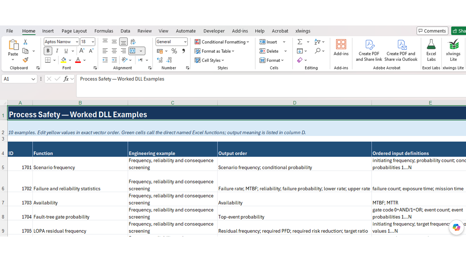Viewport: 466px width, 262px height.
Task: Copy selection with the Copy icon
Action: [25, 51]
